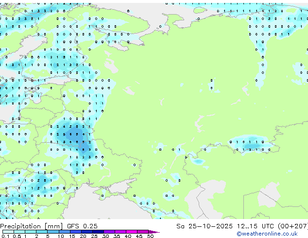Click the "40" legend scale label
This screenshot has width=308, height=238.
[x=128, y=236]
